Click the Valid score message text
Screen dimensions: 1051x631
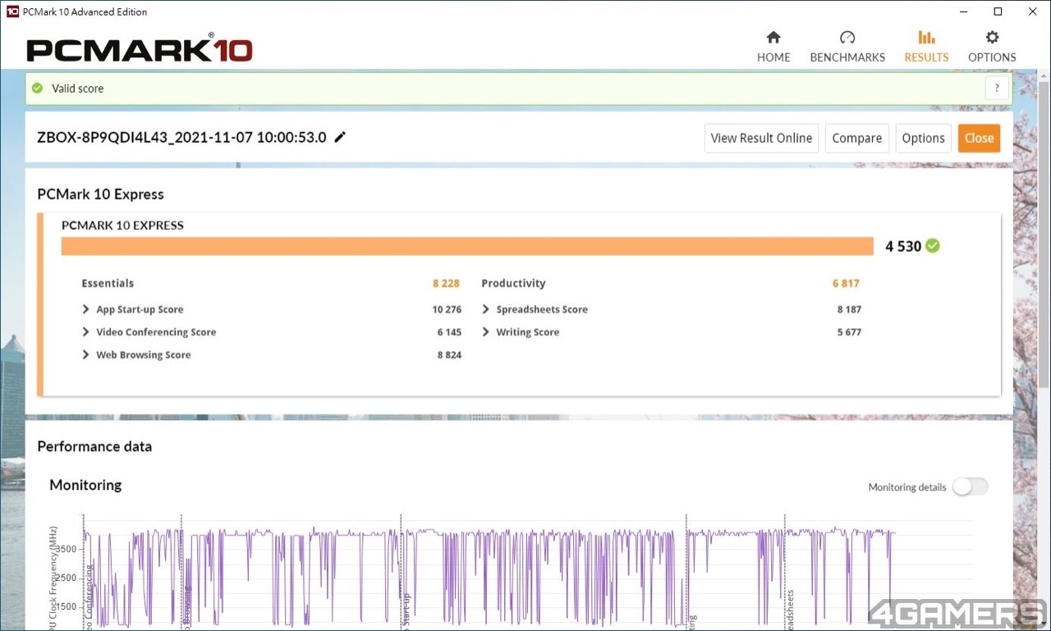pos(78,89)
